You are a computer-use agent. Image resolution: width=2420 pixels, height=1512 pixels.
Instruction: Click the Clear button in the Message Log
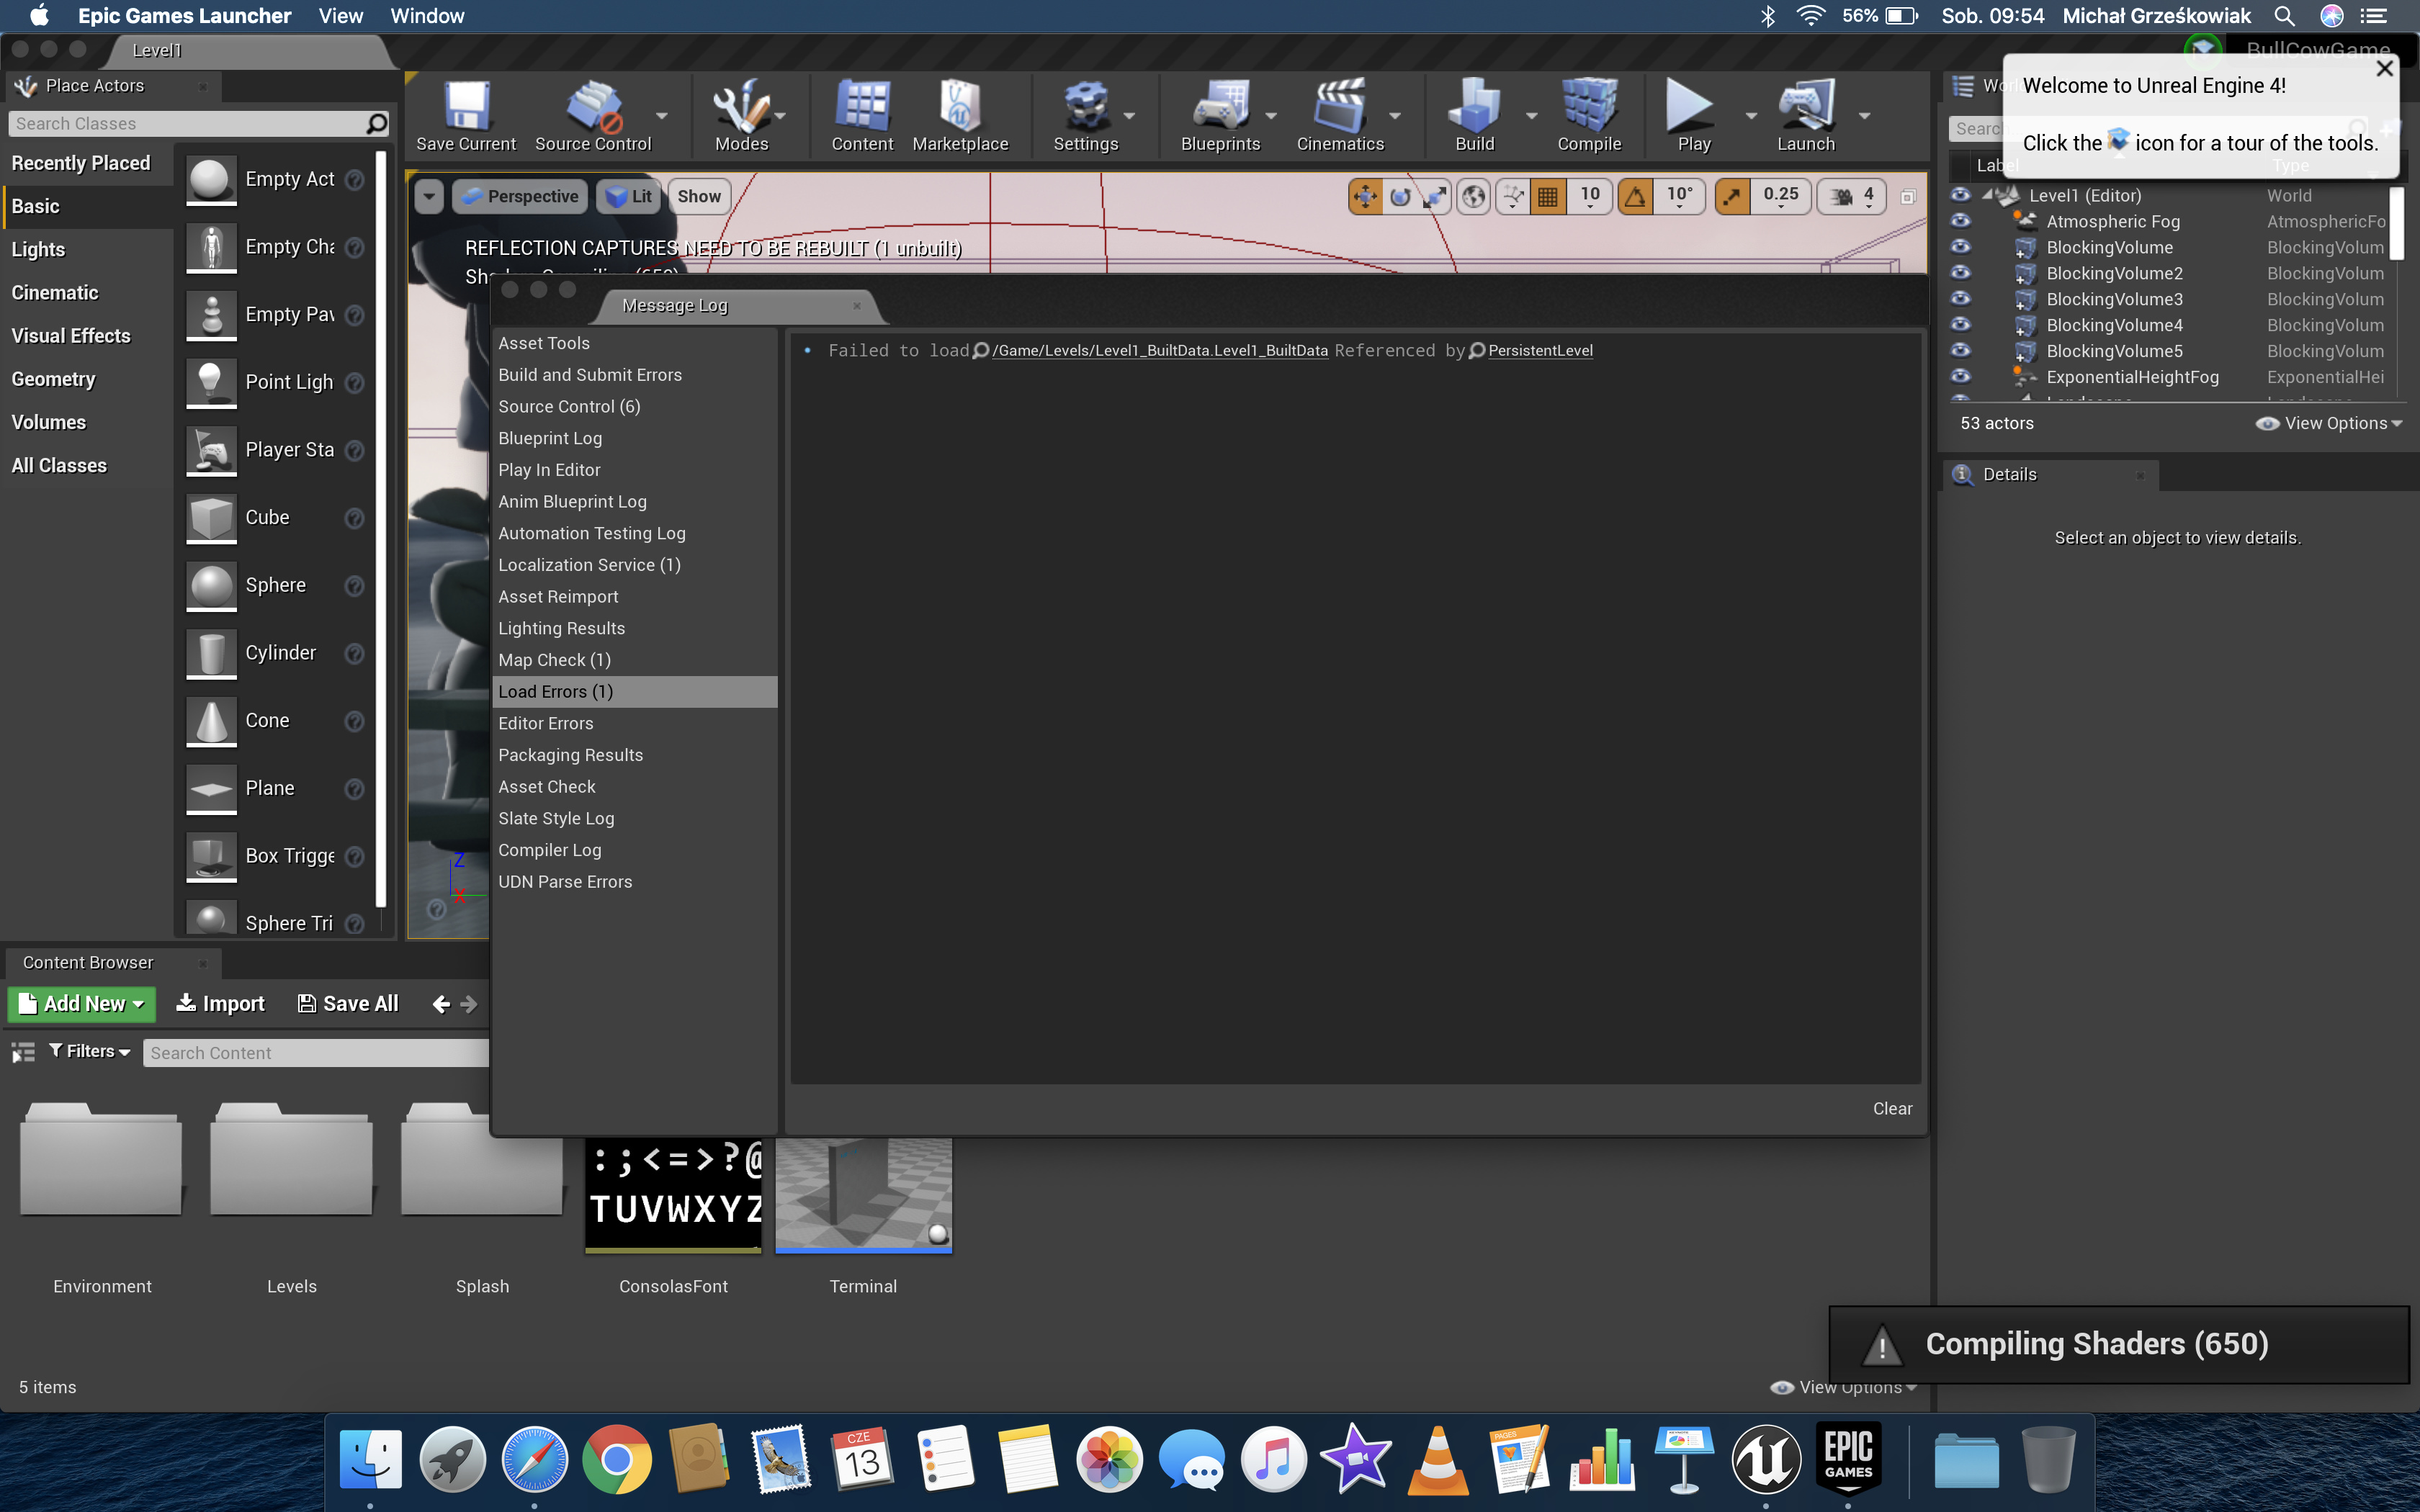[1891, 1108]
